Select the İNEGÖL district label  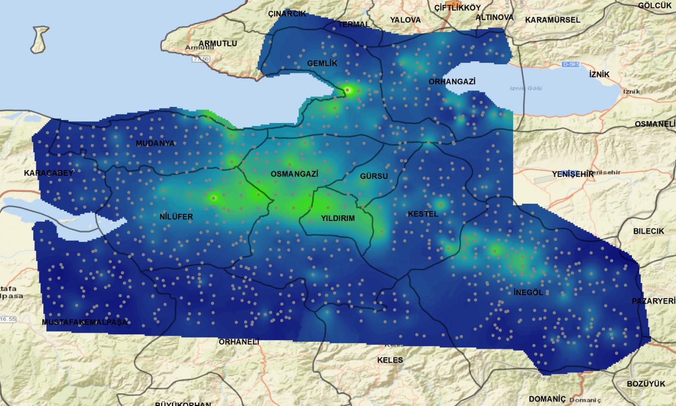click(528, 292)
